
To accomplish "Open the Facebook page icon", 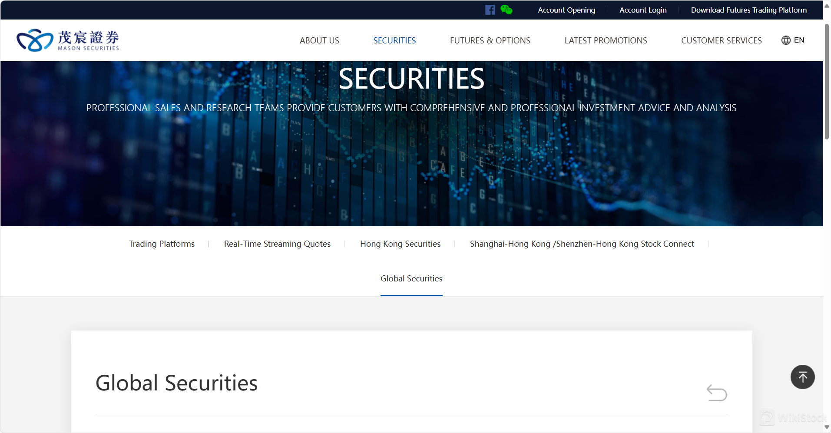I will tap(490, 10).
